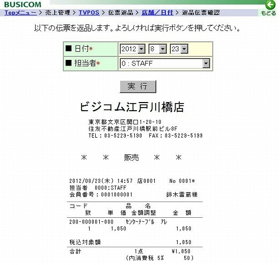Click the 税込対象額 row label
Viewport: 280px width, 265px height.
click(85, 242)
